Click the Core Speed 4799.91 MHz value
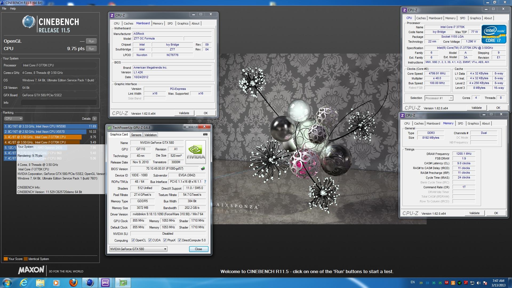The width and height of the screenshot is (512, 288). (437, 74)
